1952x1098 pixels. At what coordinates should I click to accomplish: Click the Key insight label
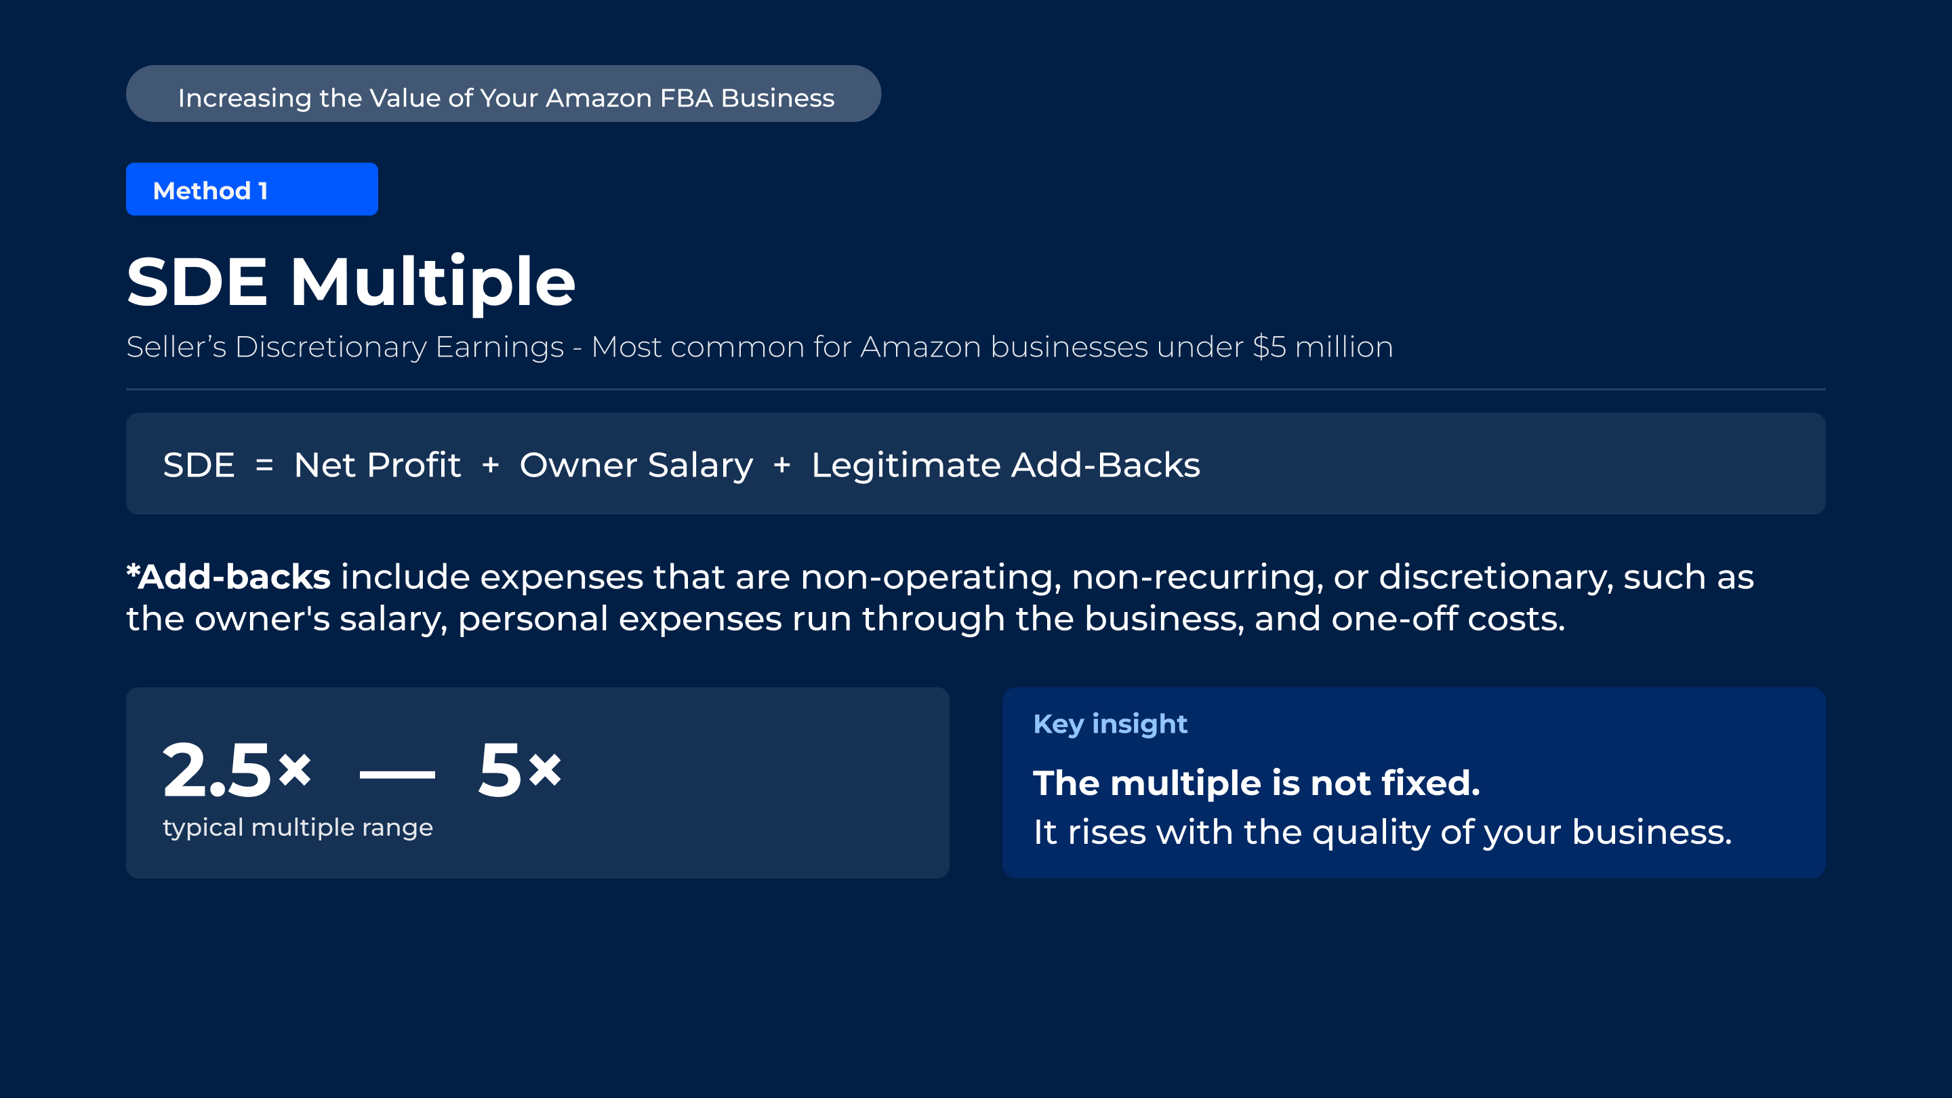click(1110, 724)
